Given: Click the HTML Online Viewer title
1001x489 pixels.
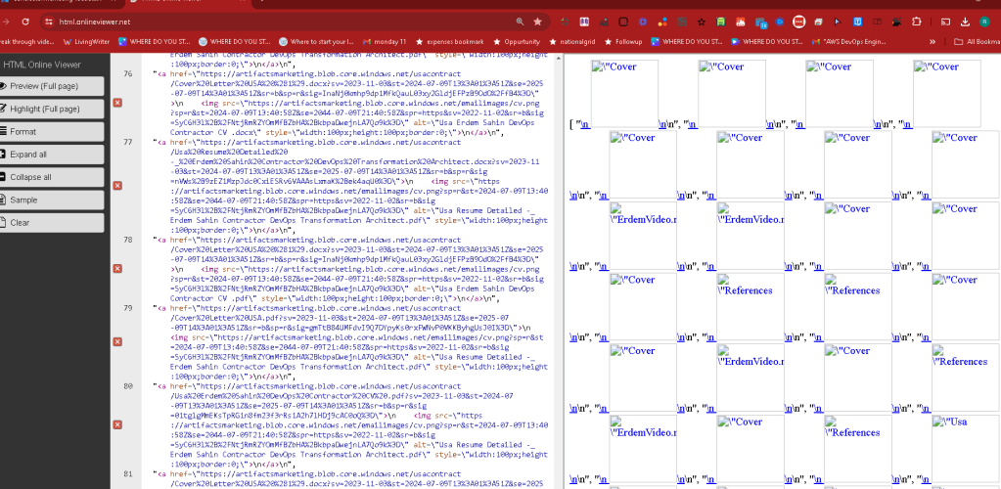Looking at the screenshot, I should (41, 65).
